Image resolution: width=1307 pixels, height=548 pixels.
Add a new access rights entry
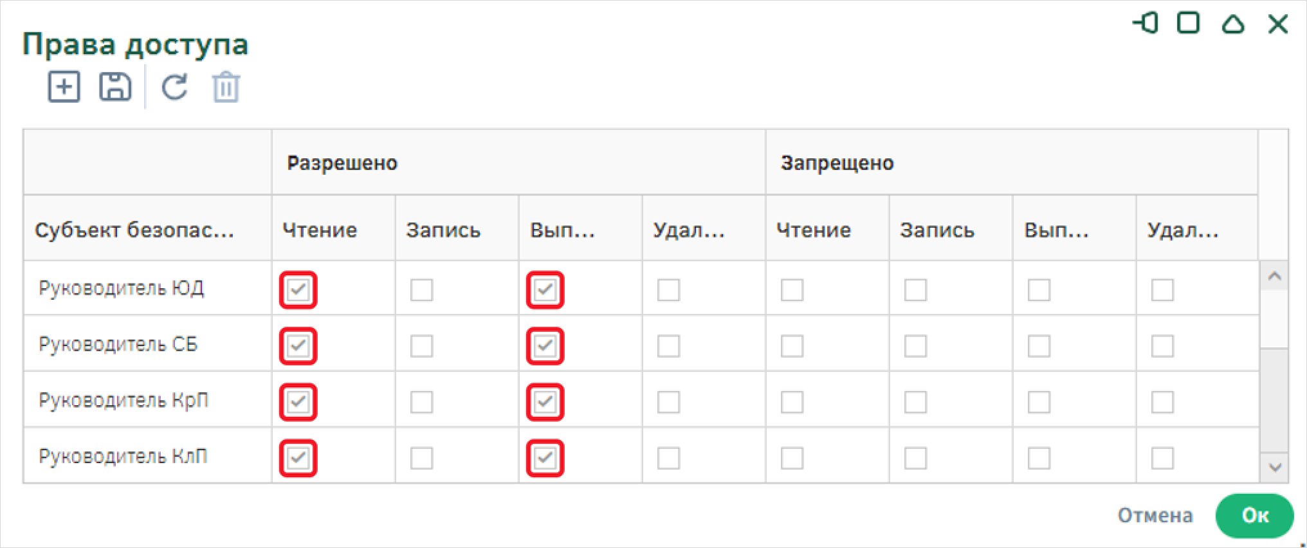(x=64, y=87)
